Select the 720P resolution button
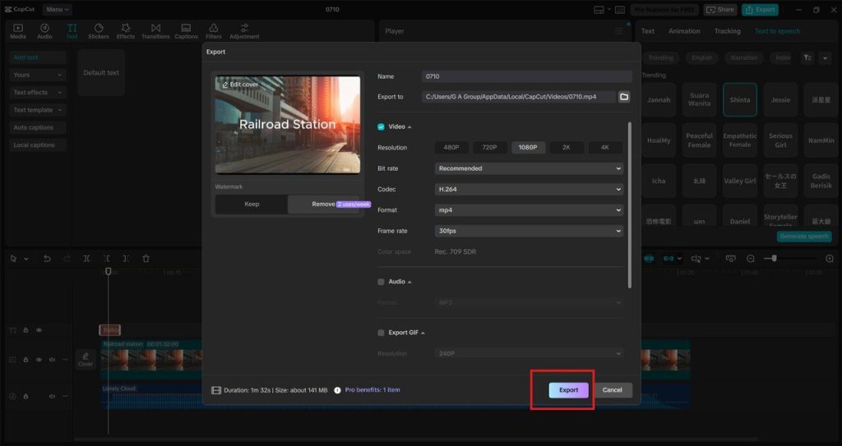The width and height of the screenshot is (842, 446). point(490,148)
